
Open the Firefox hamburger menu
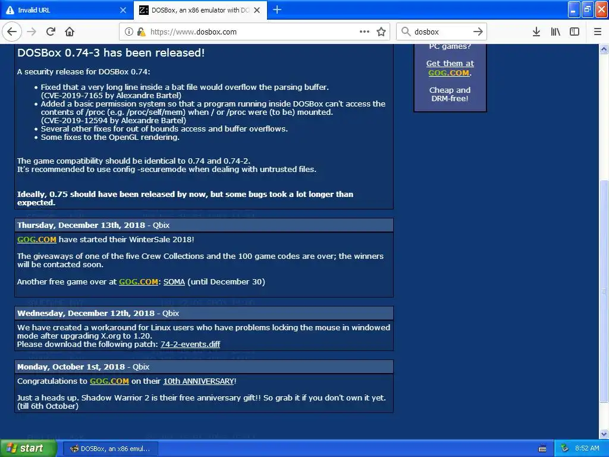click(x=598, y=32)
